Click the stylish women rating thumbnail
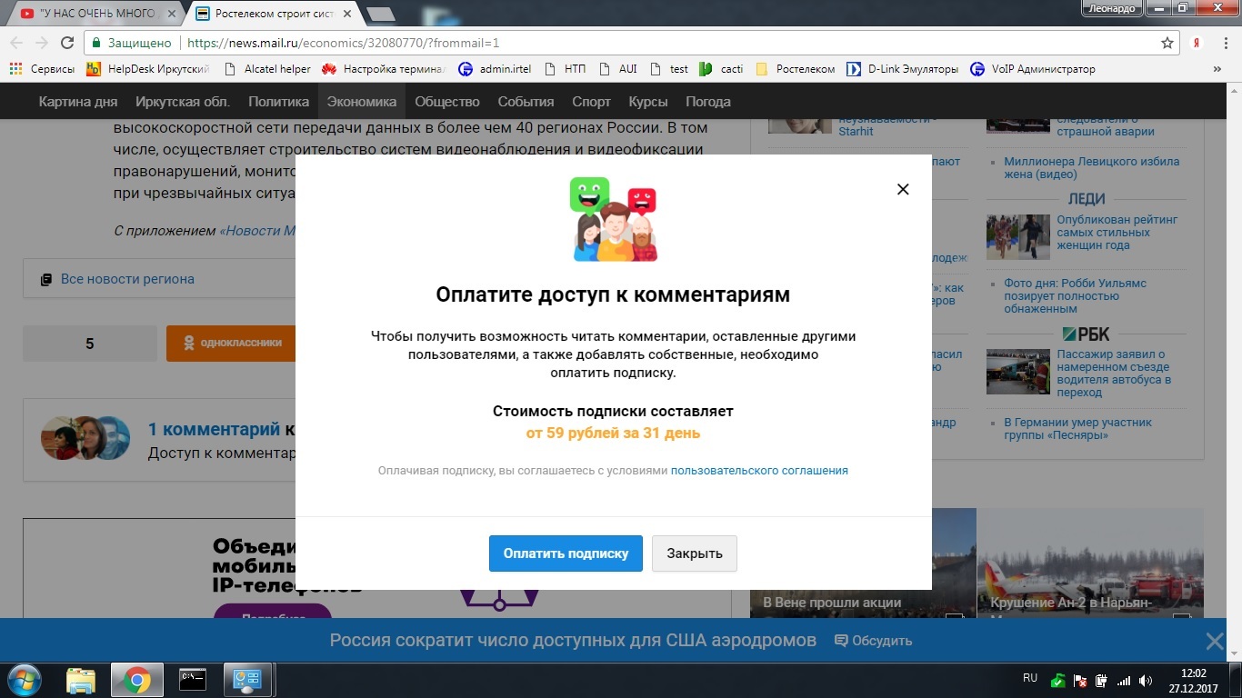Viewport: 1242px width, 698px height. point(1018,236)
